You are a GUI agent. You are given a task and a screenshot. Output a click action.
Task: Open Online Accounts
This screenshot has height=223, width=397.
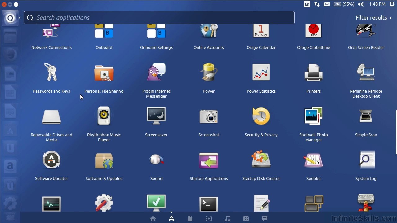click(x=209, y=37)
